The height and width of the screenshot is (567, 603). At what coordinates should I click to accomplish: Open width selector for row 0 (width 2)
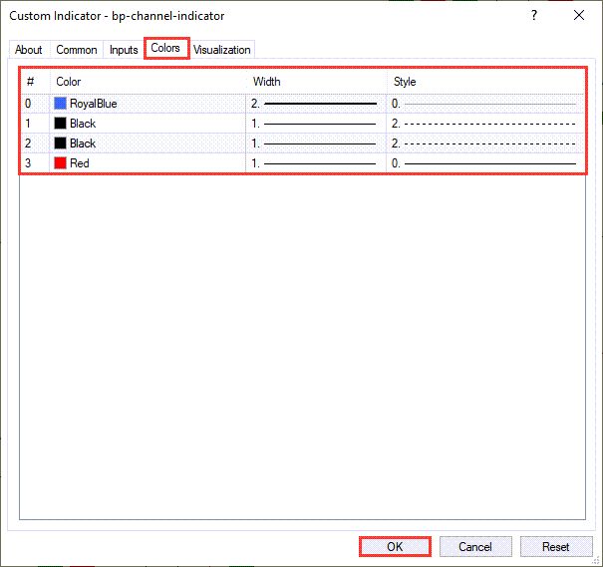click(316, 104)
